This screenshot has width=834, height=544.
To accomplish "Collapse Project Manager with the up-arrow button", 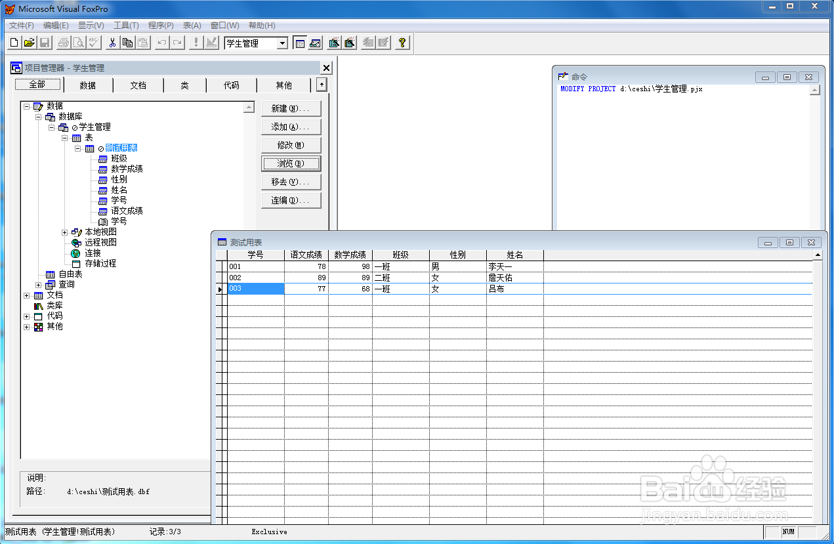I will point(321,85).
